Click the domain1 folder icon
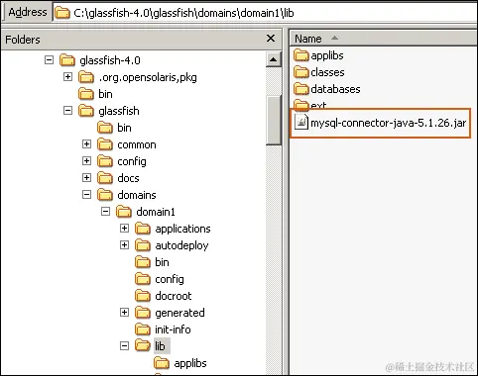Viewport: 478px width, 376px height. [124, 212]
